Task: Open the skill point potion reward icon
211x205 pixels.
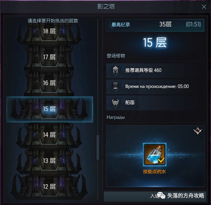Action: (155, 154)
